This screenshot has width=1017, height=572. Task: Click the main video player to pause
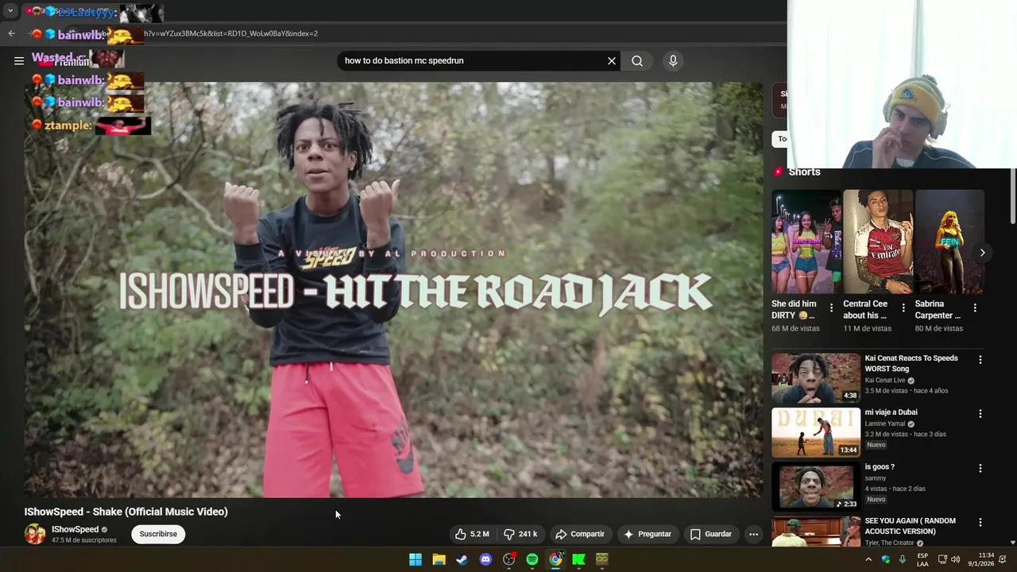click(393, 290)
